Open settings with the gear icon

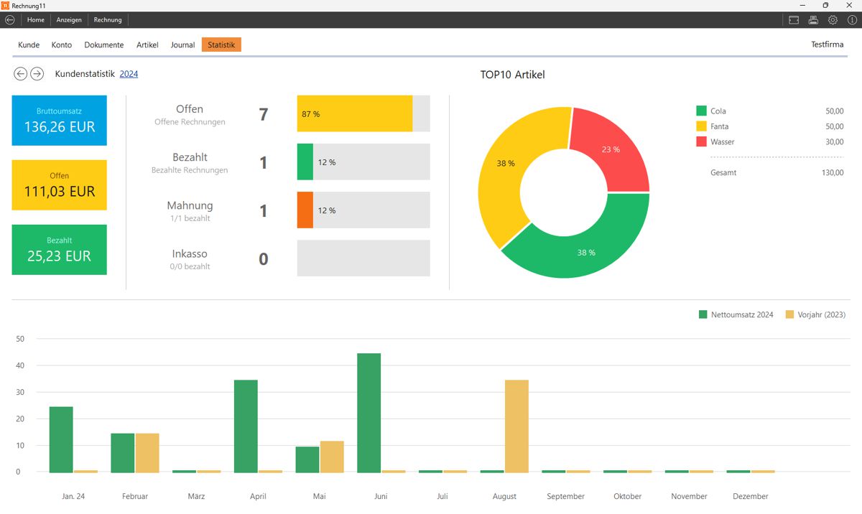click(x=833, y=20)
